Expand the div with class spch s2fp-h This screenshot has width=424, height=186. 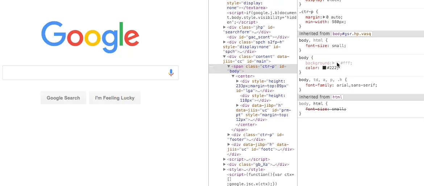tap(224, 42)
